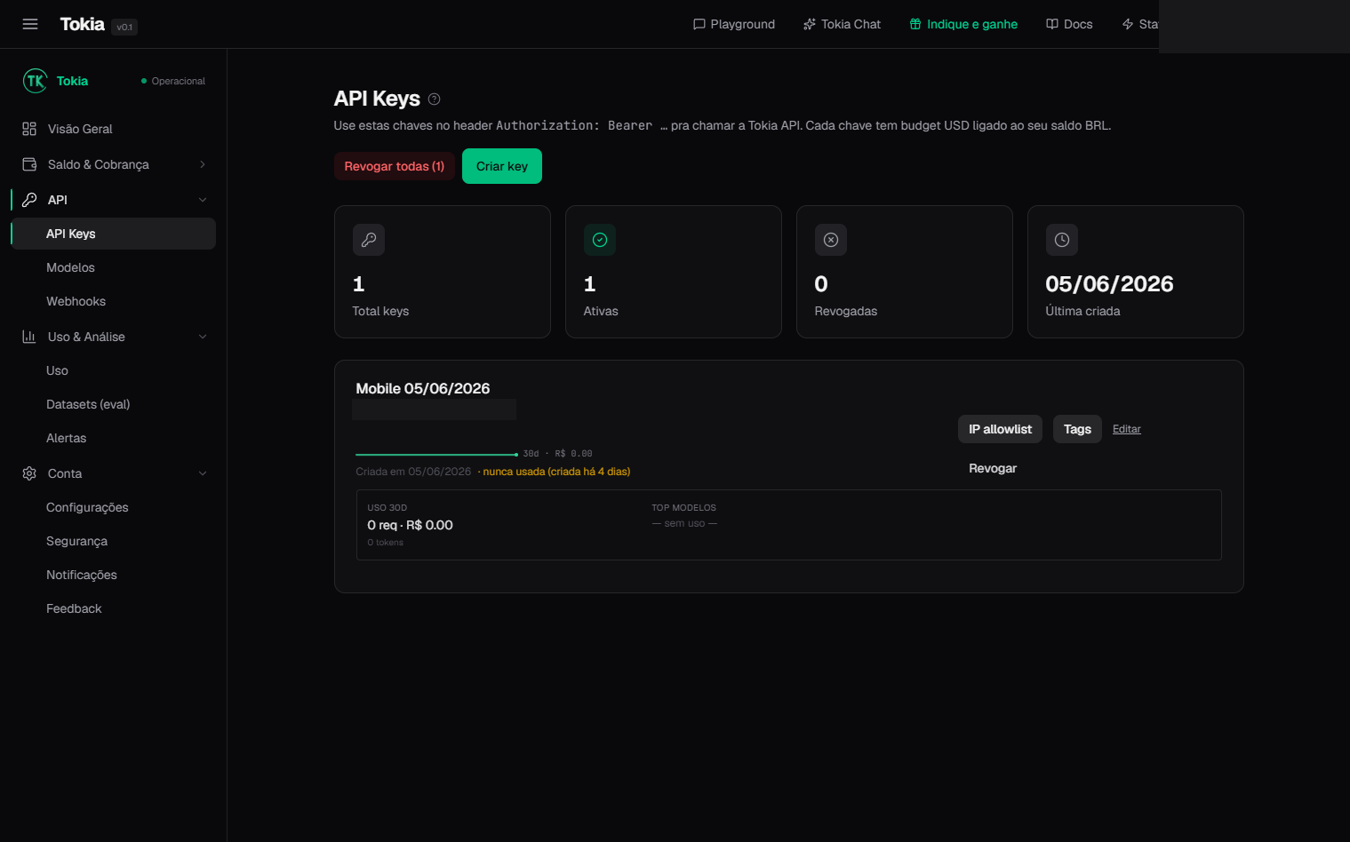The height and width of the screenshot is (842, 1350).
Task: Click the Mobile 05/06/2026 key name
Action: [423, 388]
